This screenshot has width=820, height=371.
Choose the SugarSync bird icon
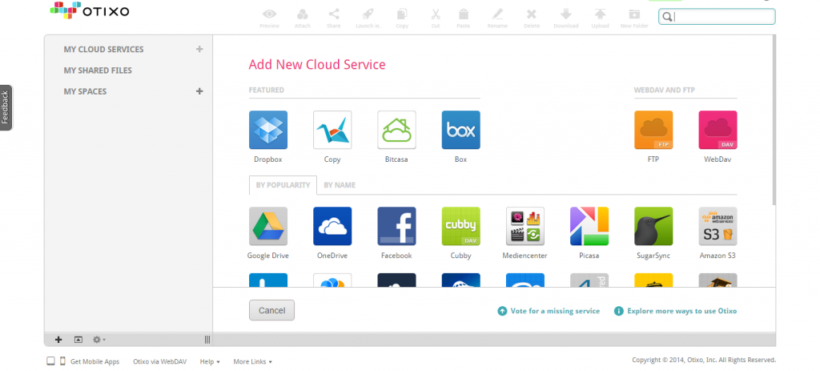(653, 226)
